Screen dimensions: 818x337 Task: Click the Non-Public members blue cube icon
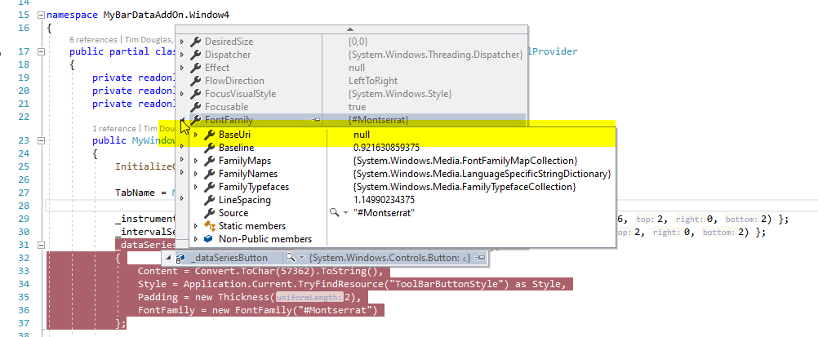tap(209, 239)
